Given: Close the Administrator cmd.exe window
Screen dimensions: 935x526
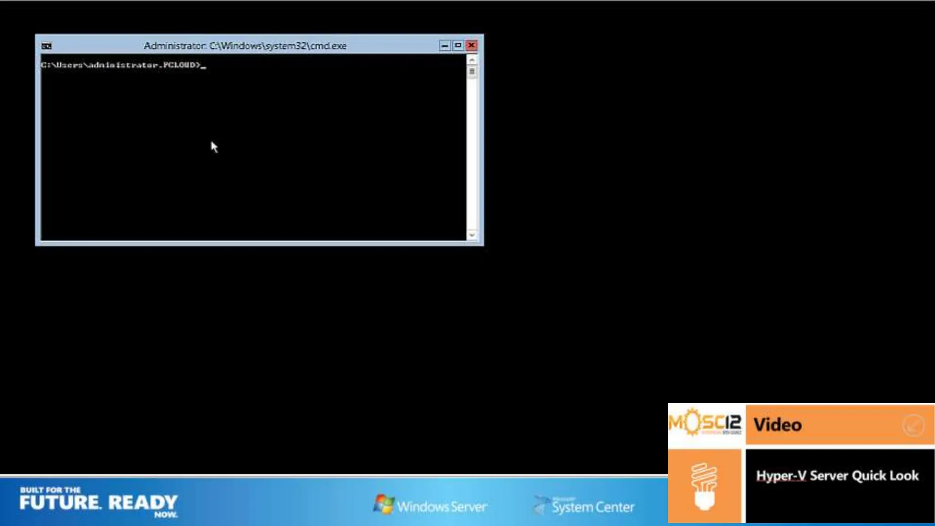Looking at the screenshot, I should (x=472, y=46).
